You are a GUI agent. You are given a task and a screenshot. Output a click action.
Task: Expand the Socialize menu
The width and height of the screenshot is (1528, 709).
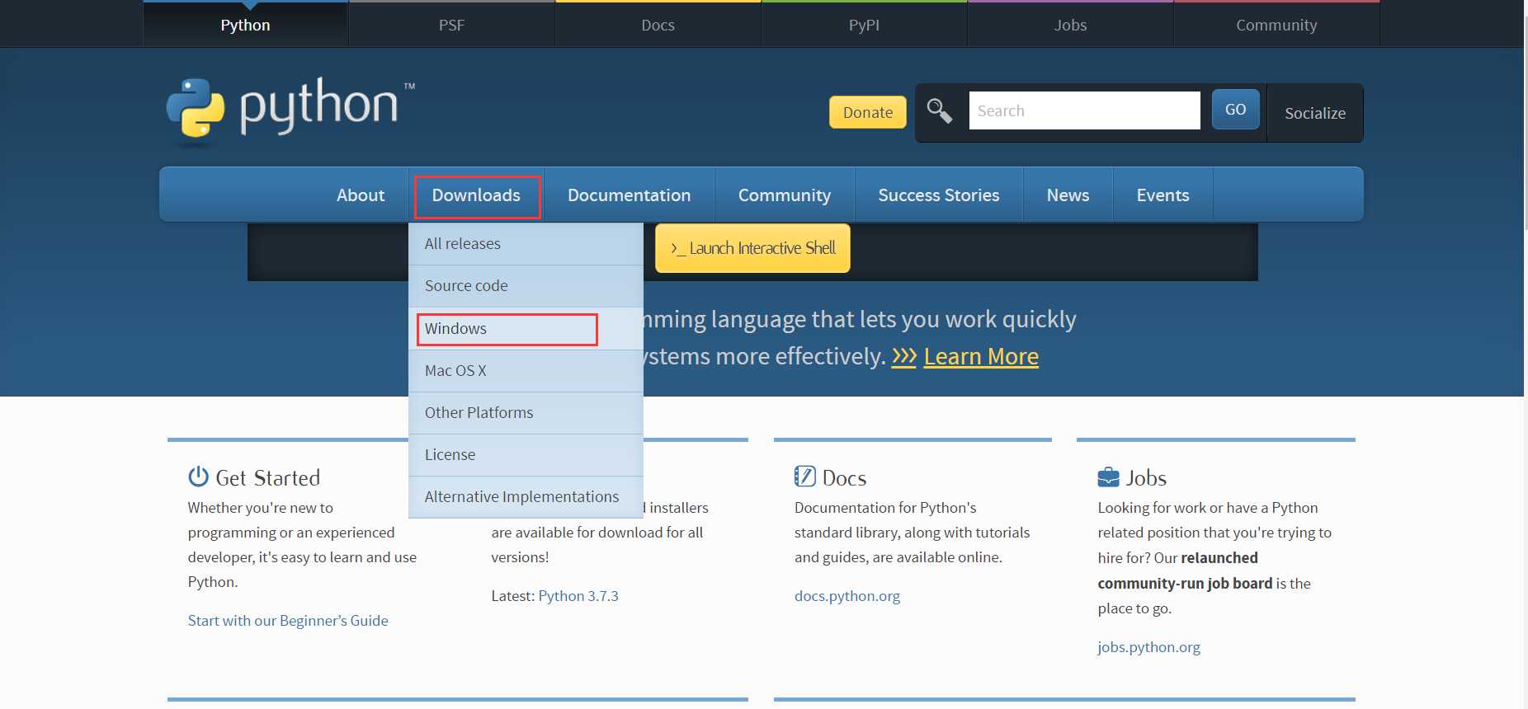coord(1314,113)
